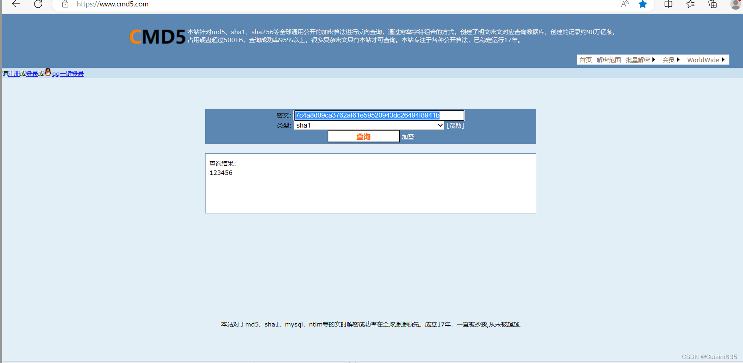
Task: Toggle the blue favorites star
Action: (x=643, y=4)
